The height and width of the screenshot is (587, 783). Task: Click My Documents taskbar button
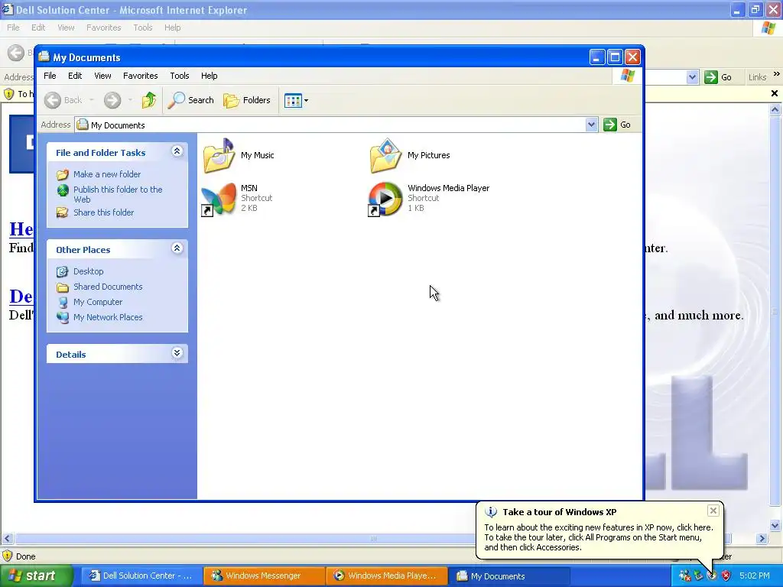point(508,576)
